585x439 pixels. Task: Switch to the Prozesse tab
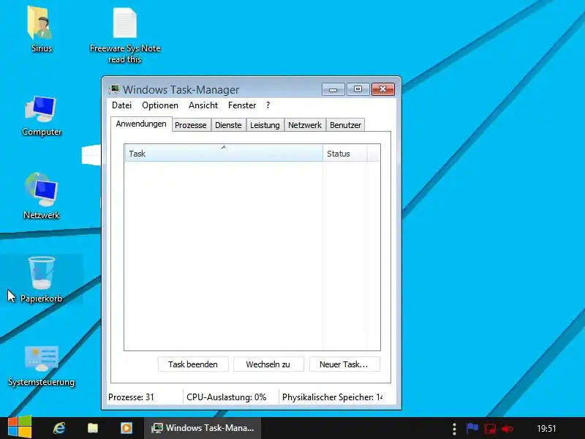191,125
